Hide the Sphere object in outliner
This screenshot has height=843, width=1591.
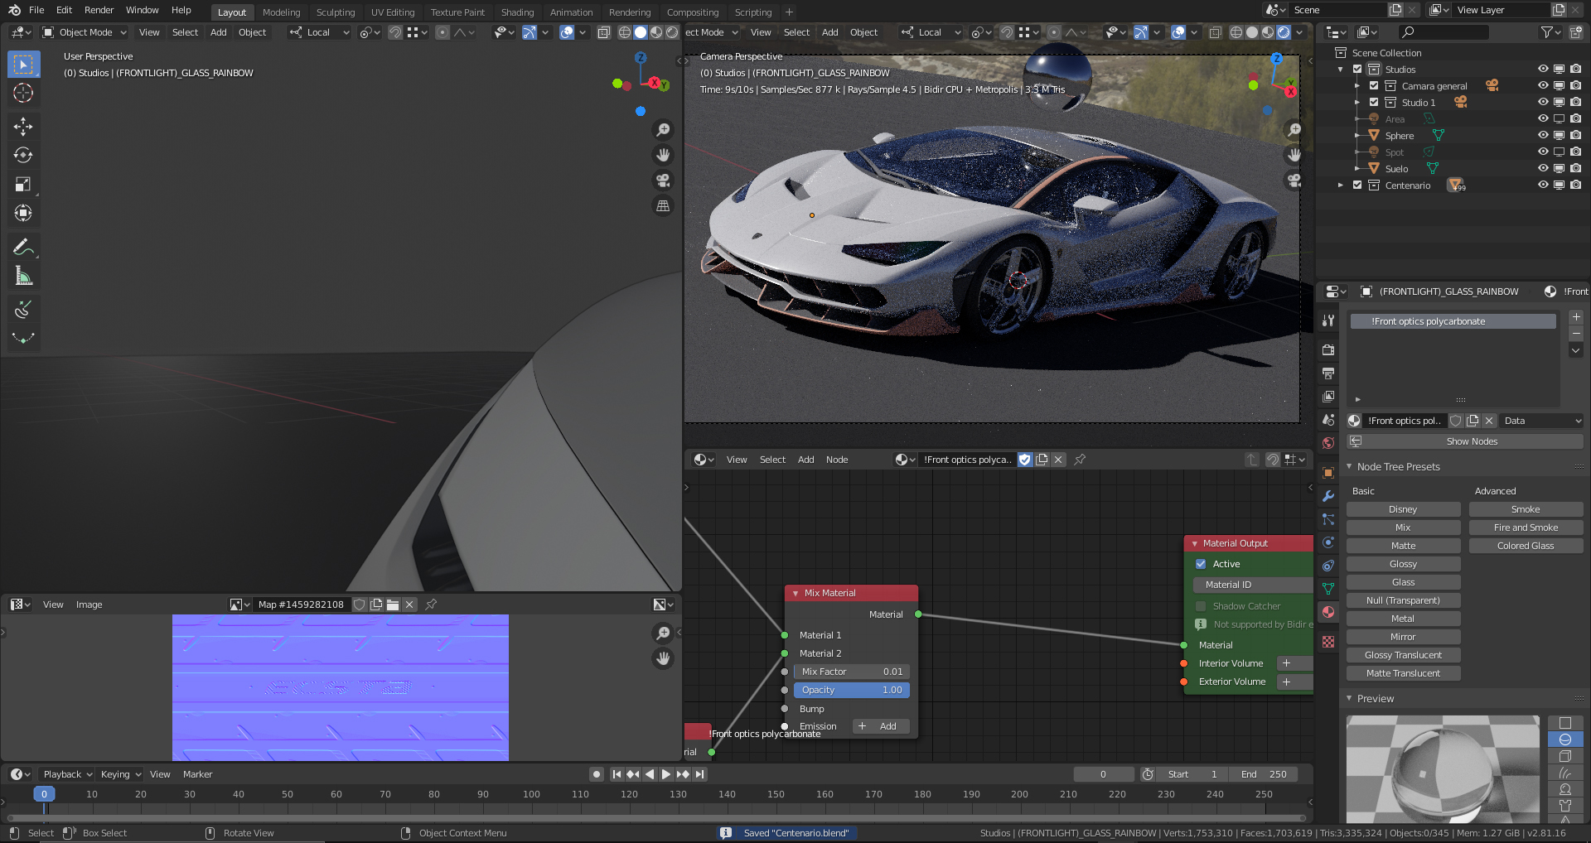tap(1543, 136)
